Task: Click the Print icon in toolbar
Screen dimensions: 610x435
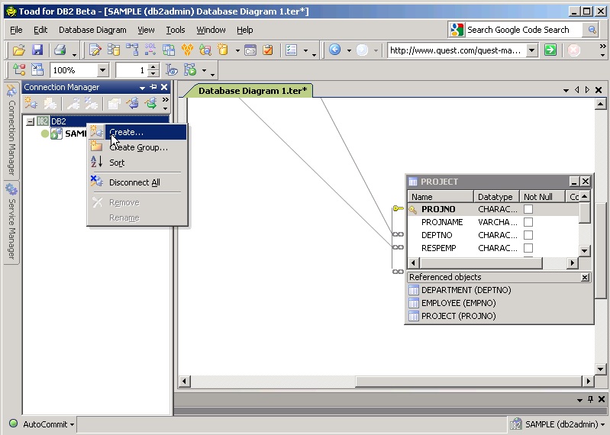Action: (x=60, y=50)
